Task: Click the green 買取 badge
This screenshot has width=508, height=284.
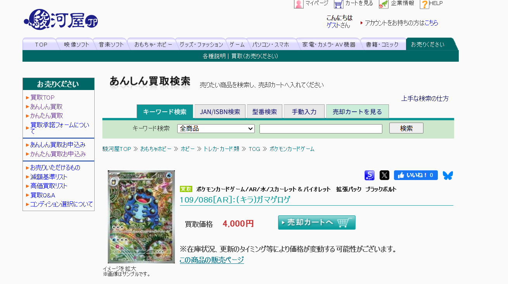Action: (186, 189)
